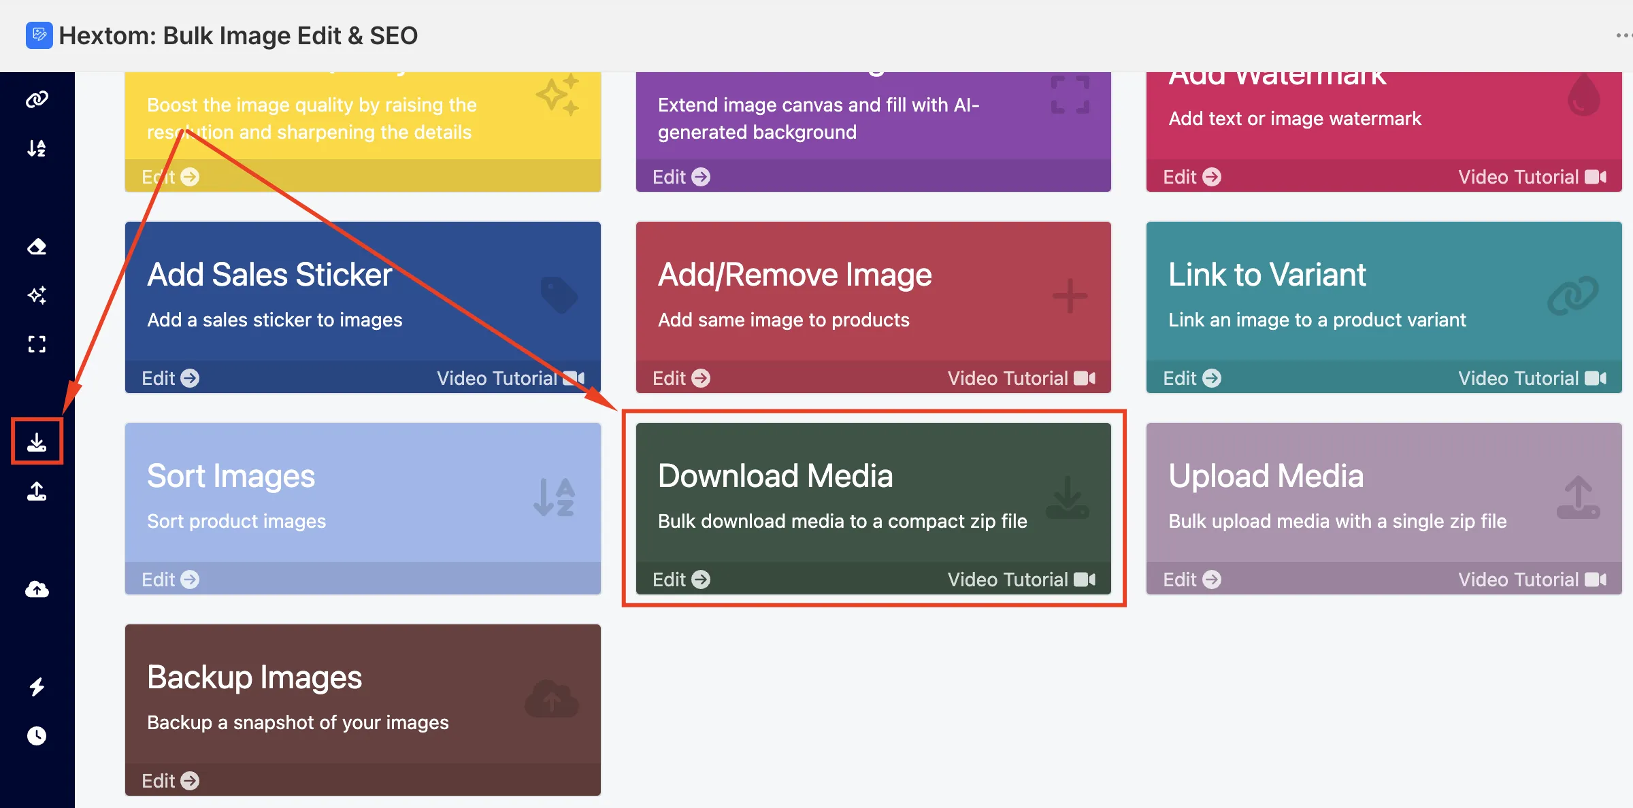Open the Download Media card title
Viewport: 1633px width, 808px height.
pyautogui.click(x=775, y=476)
